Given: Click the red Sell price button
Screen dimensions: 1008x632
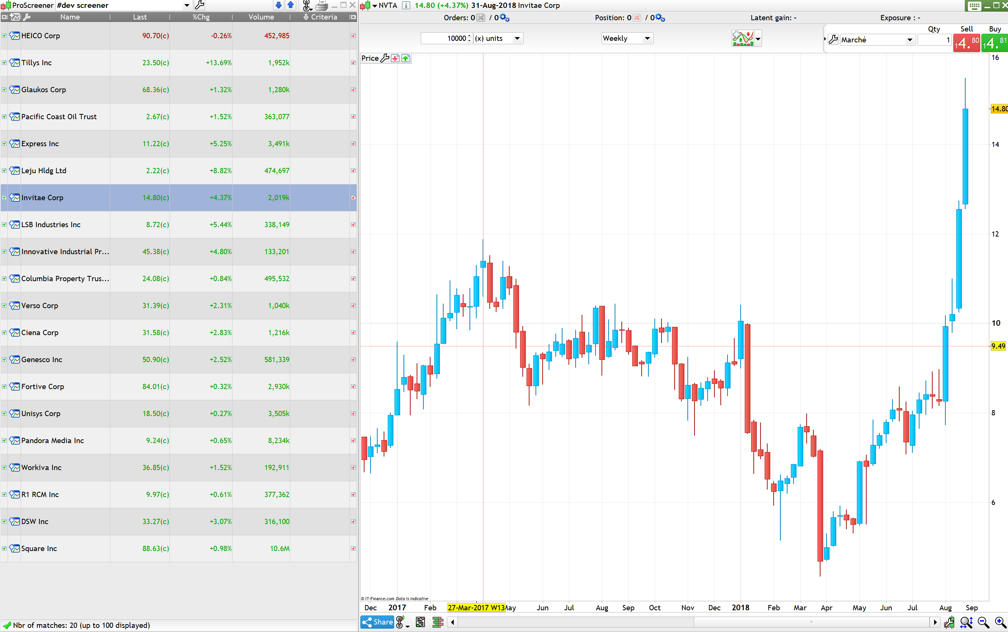Looking at the screenshot, I should click(x=966, y=43).
